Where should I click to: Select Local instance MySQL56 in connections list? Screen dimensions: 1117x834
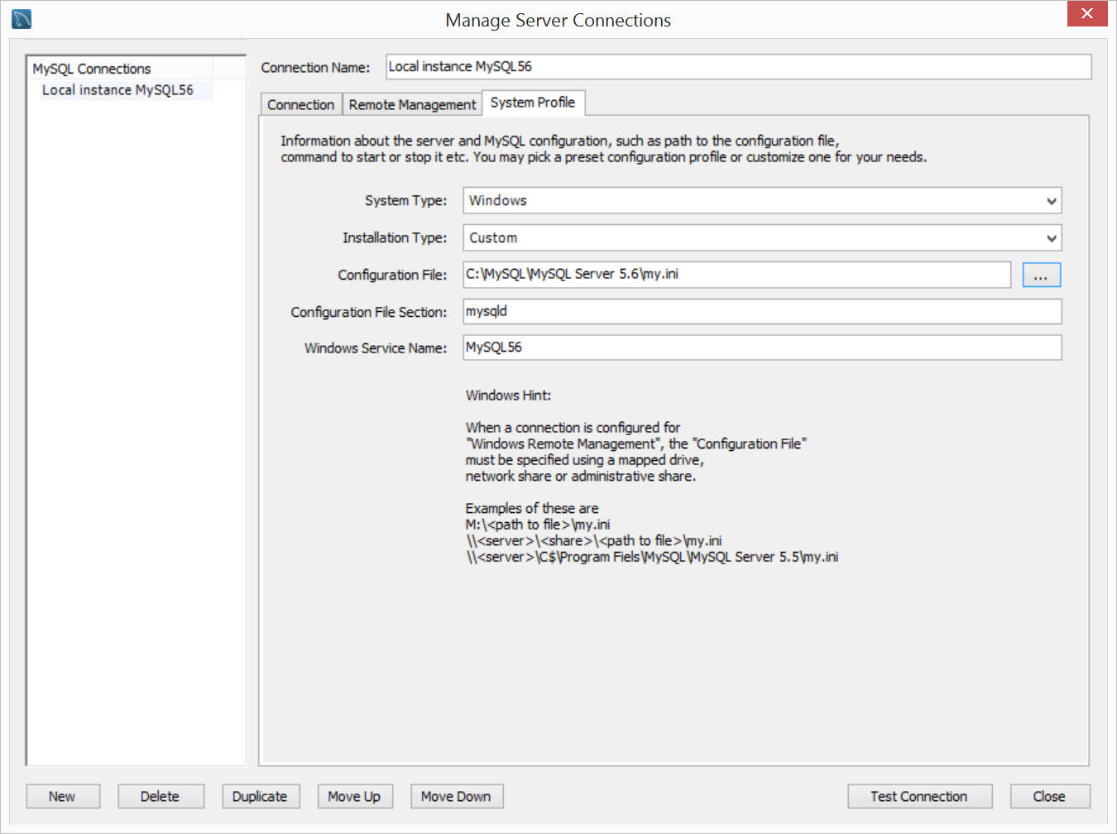tap(118, 90)
